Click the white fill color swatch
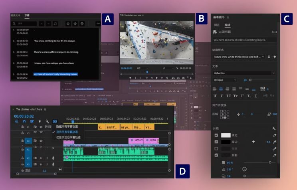297x190 pixels. (x=226, y=135)
